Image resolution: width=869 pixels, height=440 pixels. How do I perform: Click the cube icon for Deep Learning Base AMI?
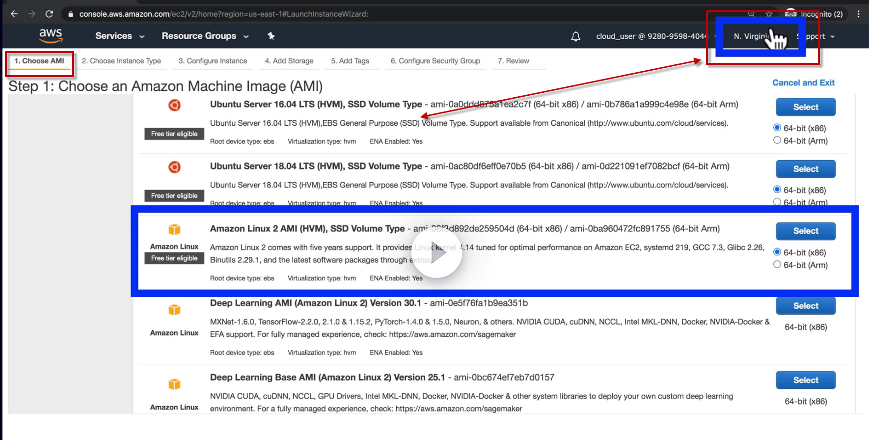pyautogui.click(x=174, y=384)
